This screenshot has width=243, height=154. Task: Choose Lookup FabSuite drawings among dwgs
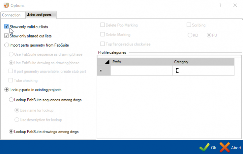11,131
